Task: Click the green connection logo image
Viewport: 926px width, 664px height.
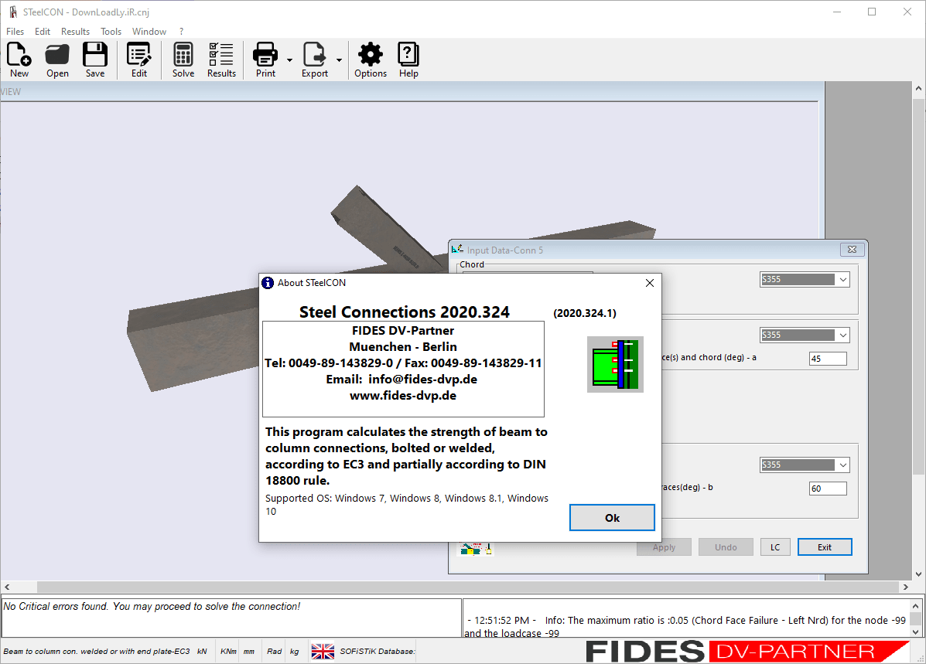Action: tap(615, 364)
